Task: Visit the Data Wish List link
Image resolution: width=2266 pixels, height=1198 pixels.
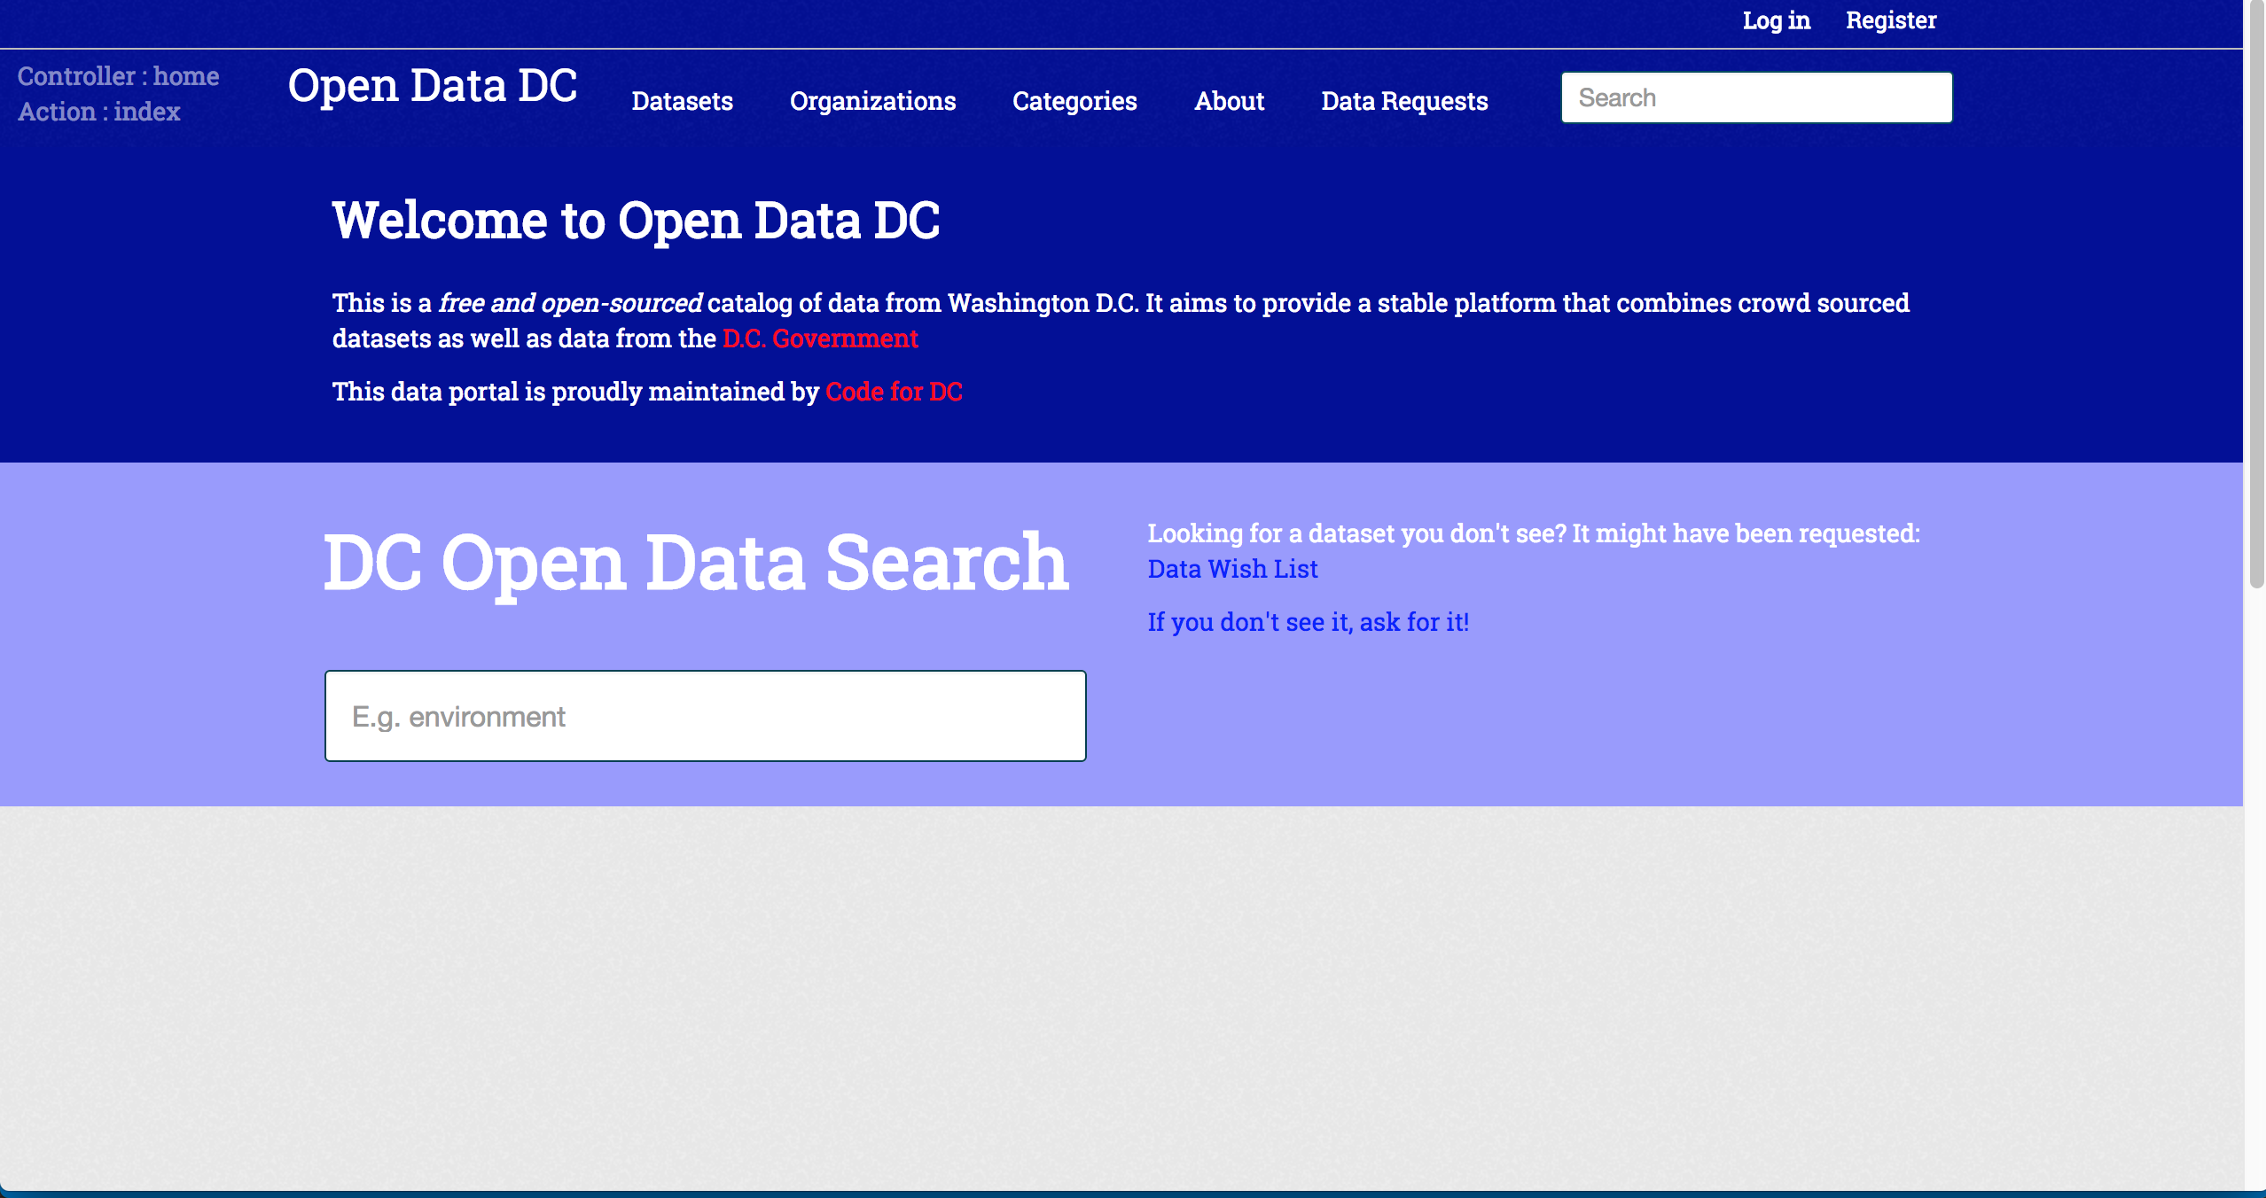Action: [1232, 569]
